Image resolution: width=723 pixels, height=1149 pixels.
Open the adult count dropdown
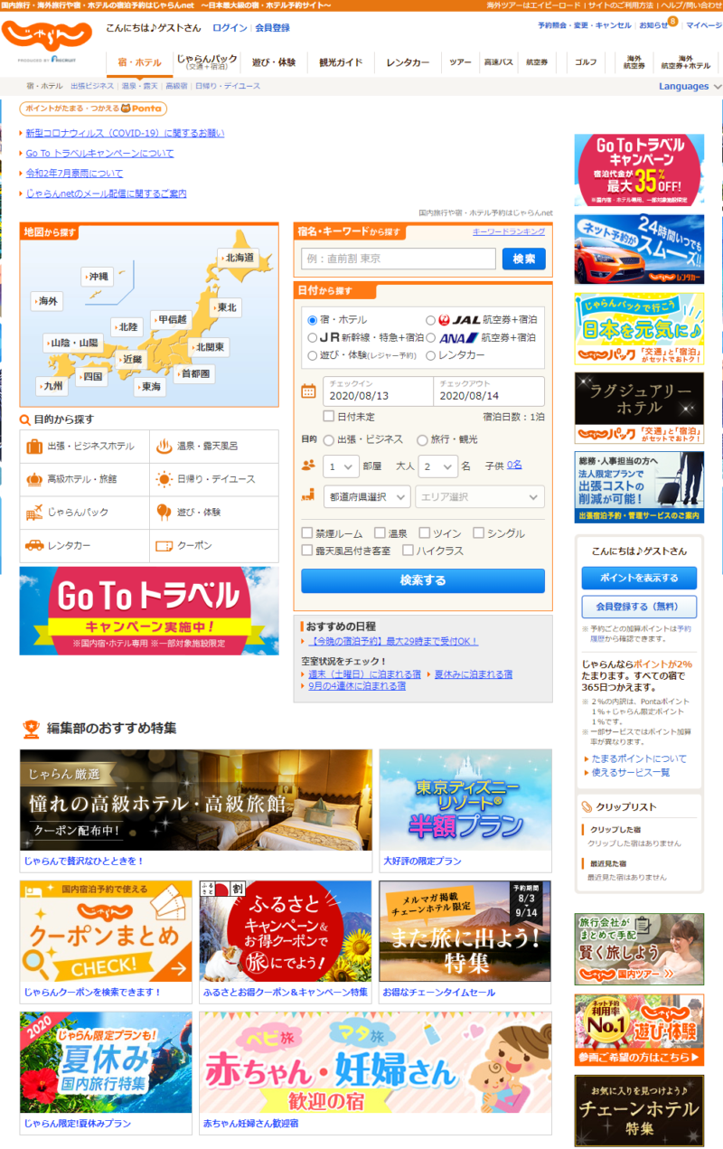click(x=437, y=466)
